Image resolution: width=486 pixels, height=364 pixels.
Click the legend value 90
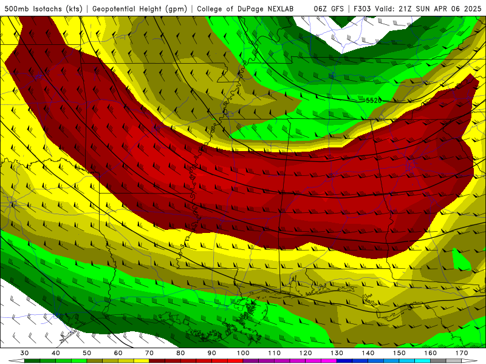211,353
